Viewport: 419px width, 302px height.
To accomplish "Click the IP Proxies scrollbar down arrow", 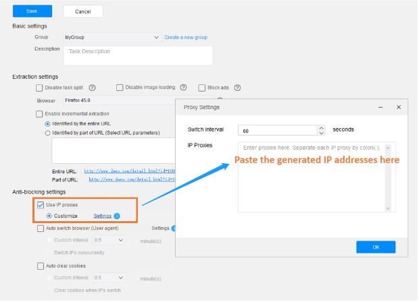I will pos(388,208).
